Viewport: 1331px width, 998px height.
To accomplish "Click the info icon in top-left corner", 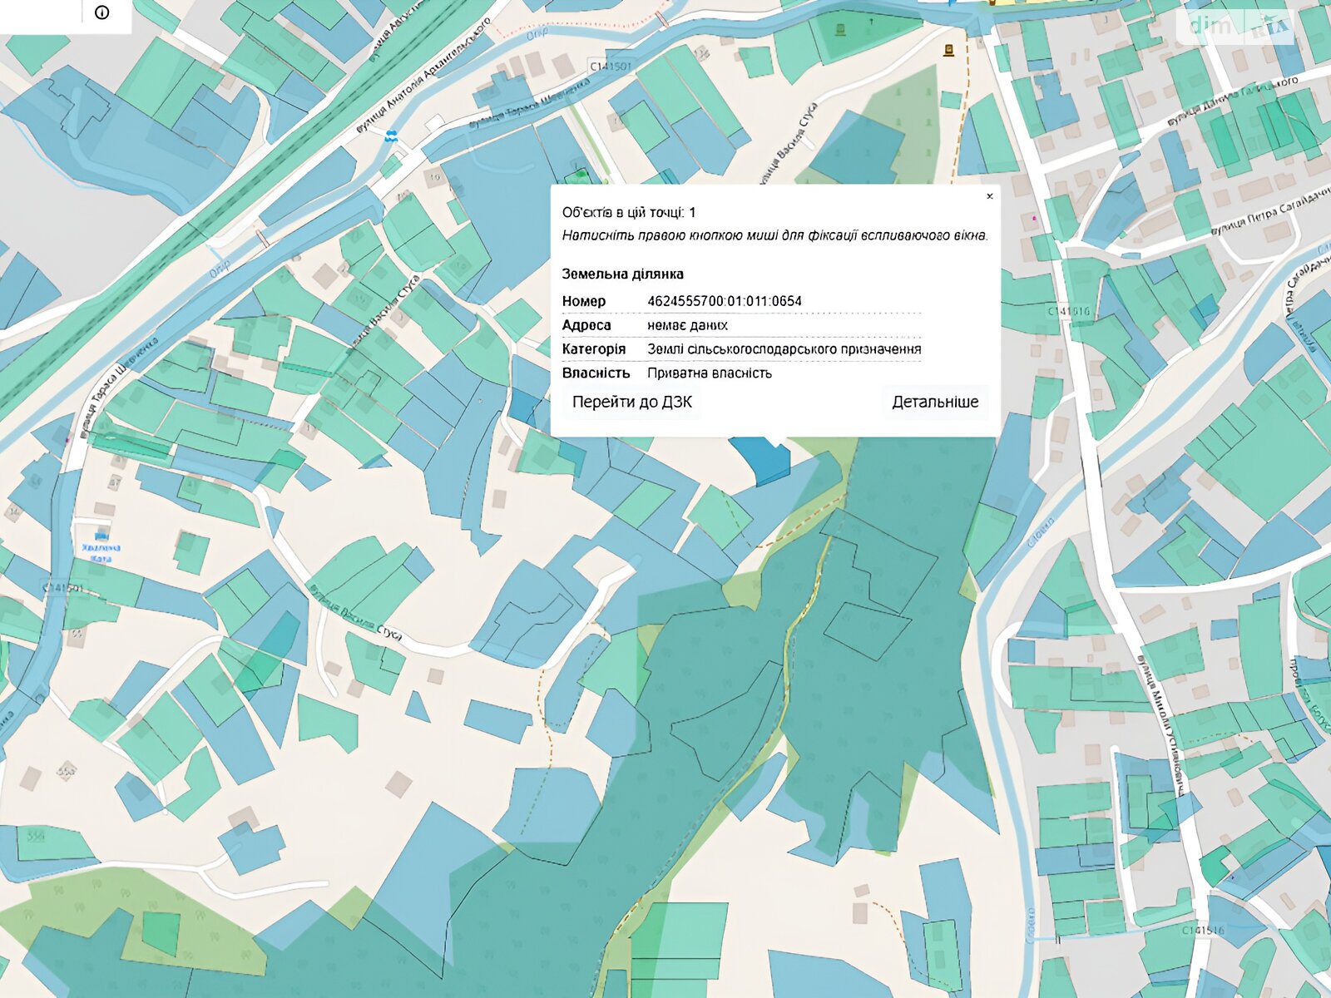I will click(102, 12).
